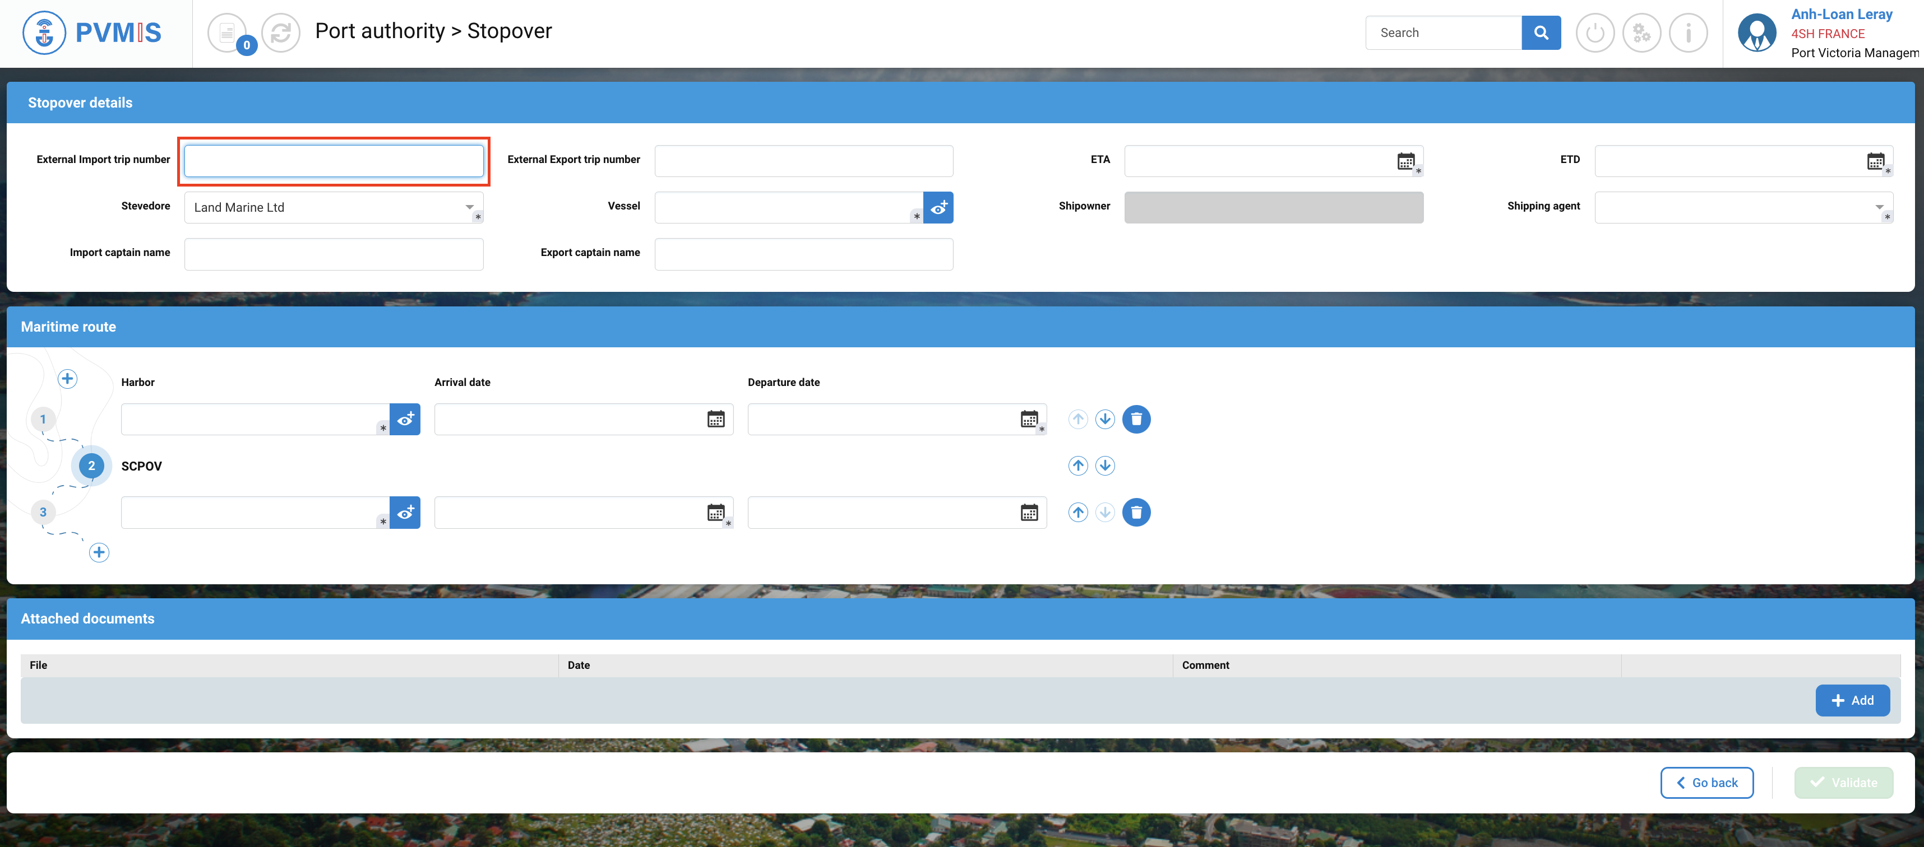The image size is (1924, 847).
Task: Click the info icon in header
Action: [1688, 33]
